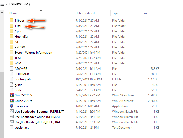Click the HuongDan folder icon
Image resolution: width=183 pixels, height=138 pixels.
point(12,36)
